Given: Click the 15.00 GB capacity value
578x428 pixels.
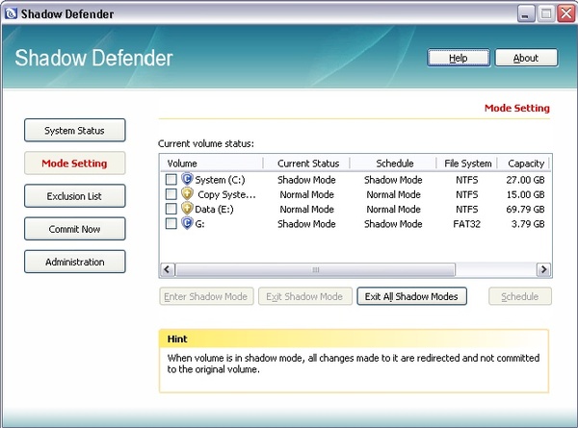Looking at the screenshot, I should click(525, 194).
